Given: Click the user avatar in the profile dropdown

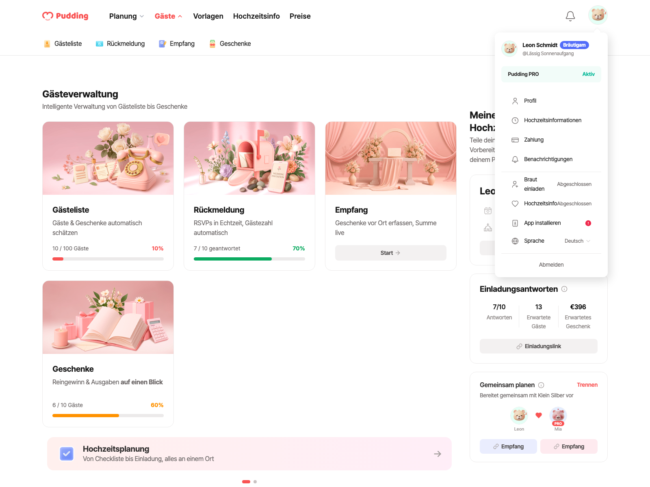Looking at the screenshot, I should (509, 48).
